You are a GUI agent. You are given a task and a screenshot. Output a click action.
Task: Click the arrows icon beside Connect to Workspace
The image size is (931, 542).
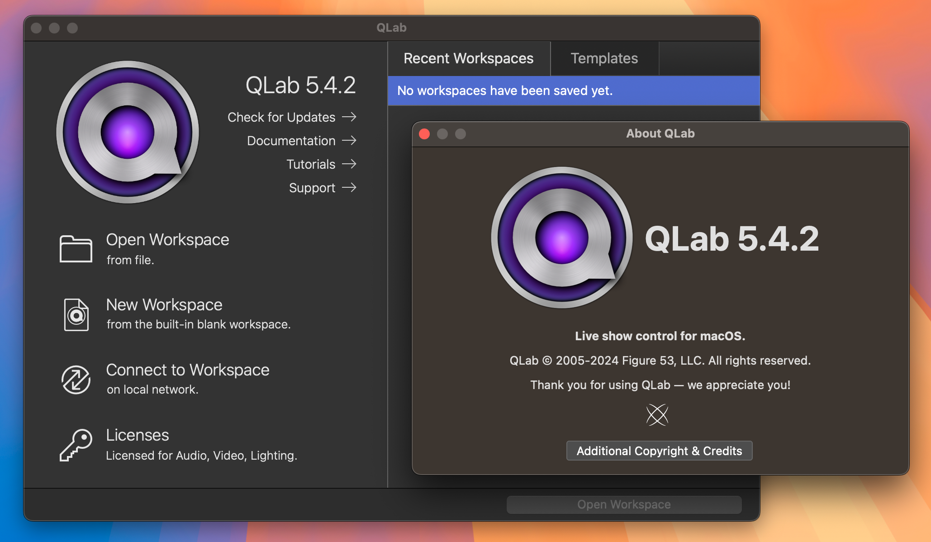(x=76, y=380)
